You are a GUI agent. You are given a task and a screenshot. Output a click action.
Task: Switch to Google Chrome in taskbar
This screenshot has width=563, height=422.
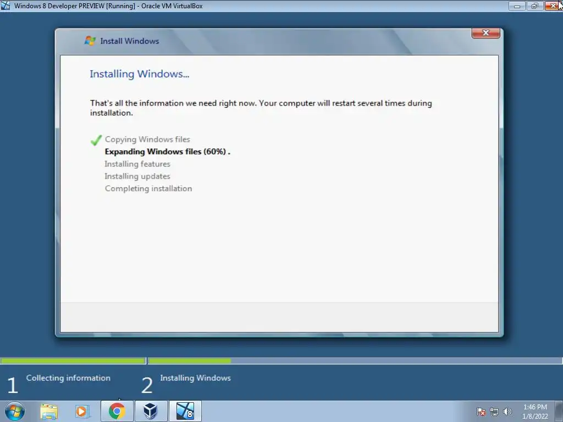click(x=117, y=411)
